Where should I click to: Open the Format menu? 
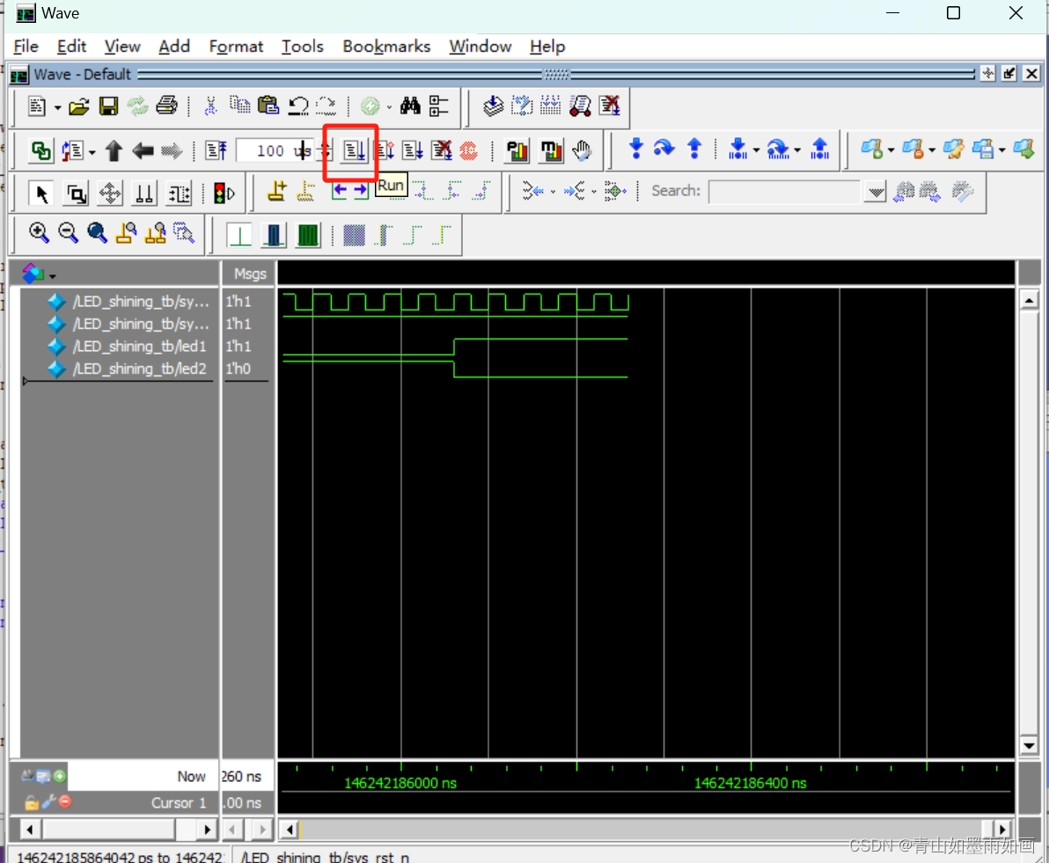pos(236,47)
